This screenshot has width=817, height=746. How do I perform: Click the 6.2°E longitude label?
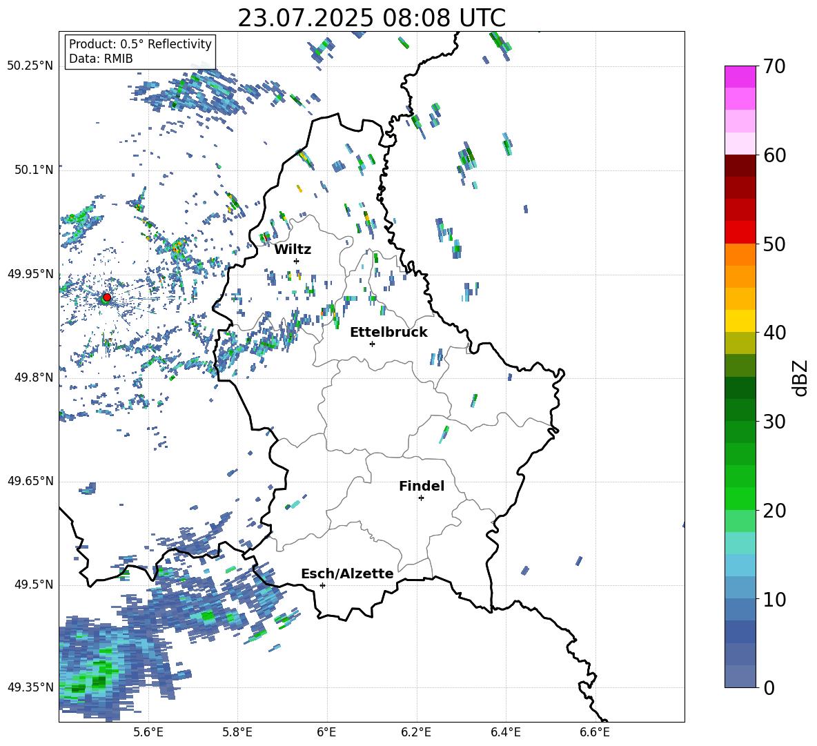tap(416, 732)
